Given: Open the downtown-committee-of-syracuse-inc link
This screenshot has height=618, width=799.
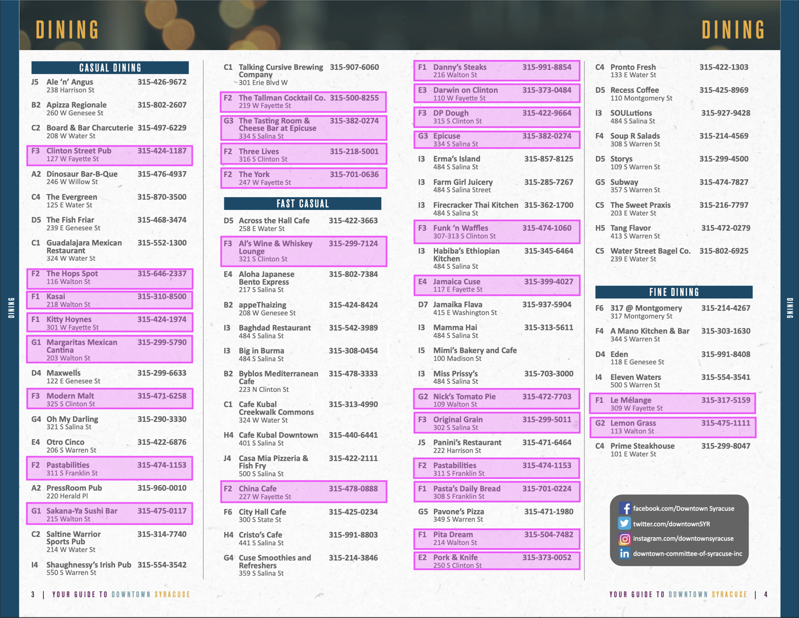Looking at the screenshot, I should (687, 554).
